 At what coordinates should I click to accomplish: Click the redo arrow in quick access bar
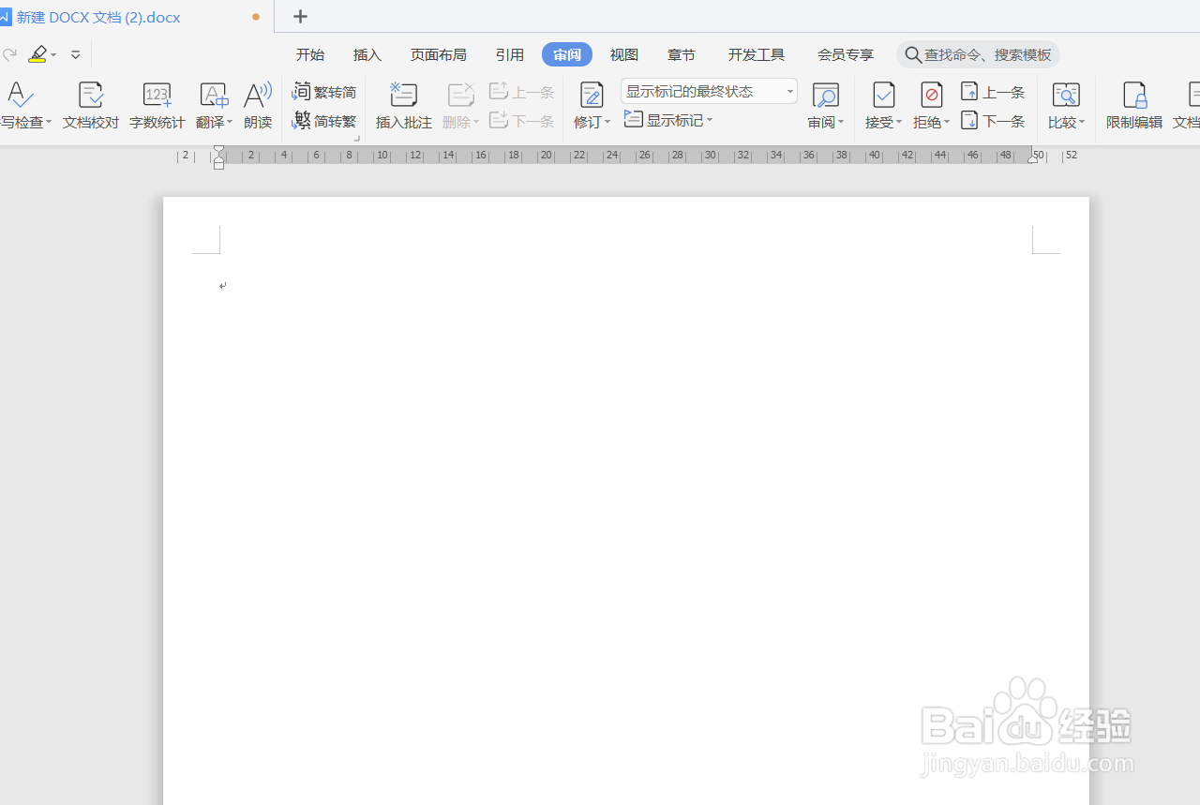click(x=9, y=55)
